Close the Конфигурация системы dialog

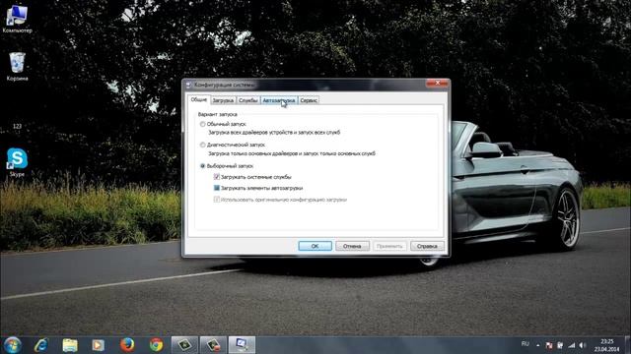point(437,83)
